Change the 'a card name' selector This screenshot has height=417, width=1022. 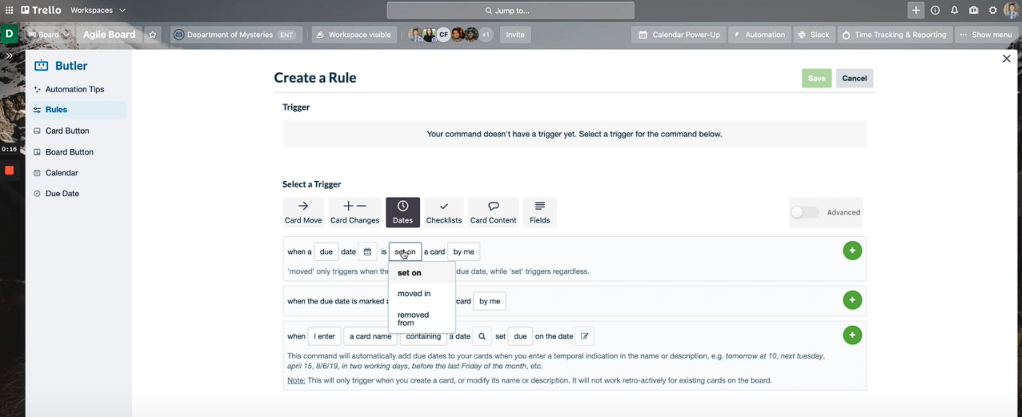point(370,336)
